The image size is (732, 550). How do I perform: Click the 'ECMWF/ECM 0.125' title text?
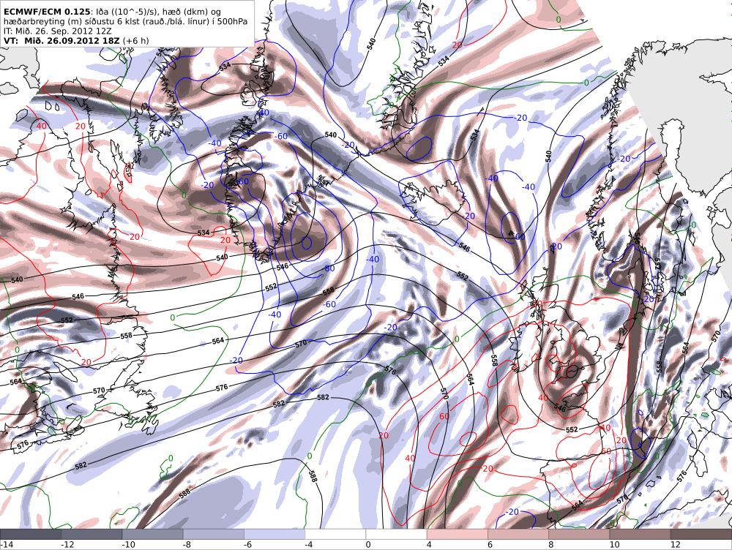(x=47, y=11)
